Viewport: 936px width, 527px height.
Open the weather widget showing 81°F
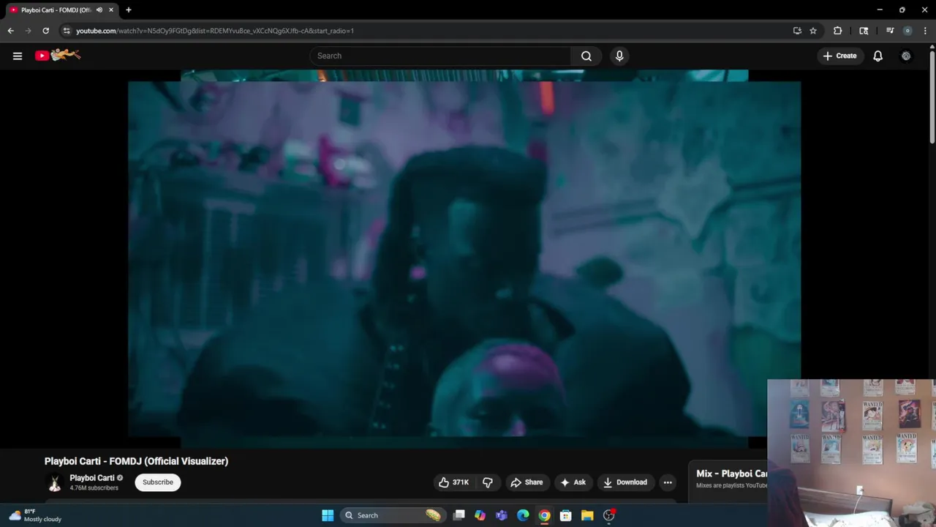click(x=35, y=515)
